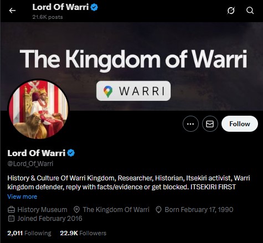Image resolution: width=263 pixels, height=243 pixels.
Task: Click the Joined February 2016 text
Action: [x=50, y=219]
